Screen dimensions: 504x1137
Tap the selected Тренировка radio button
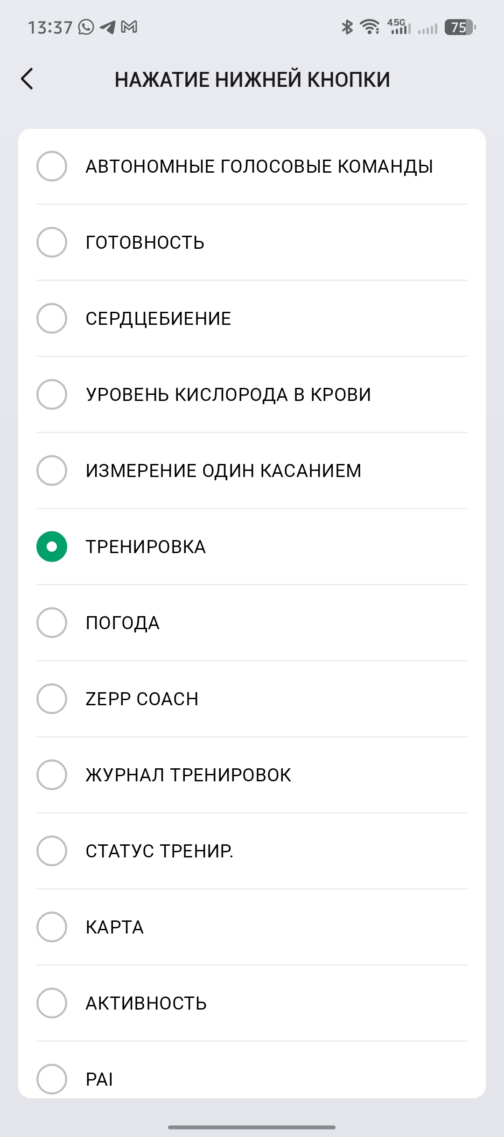(52, 547)
